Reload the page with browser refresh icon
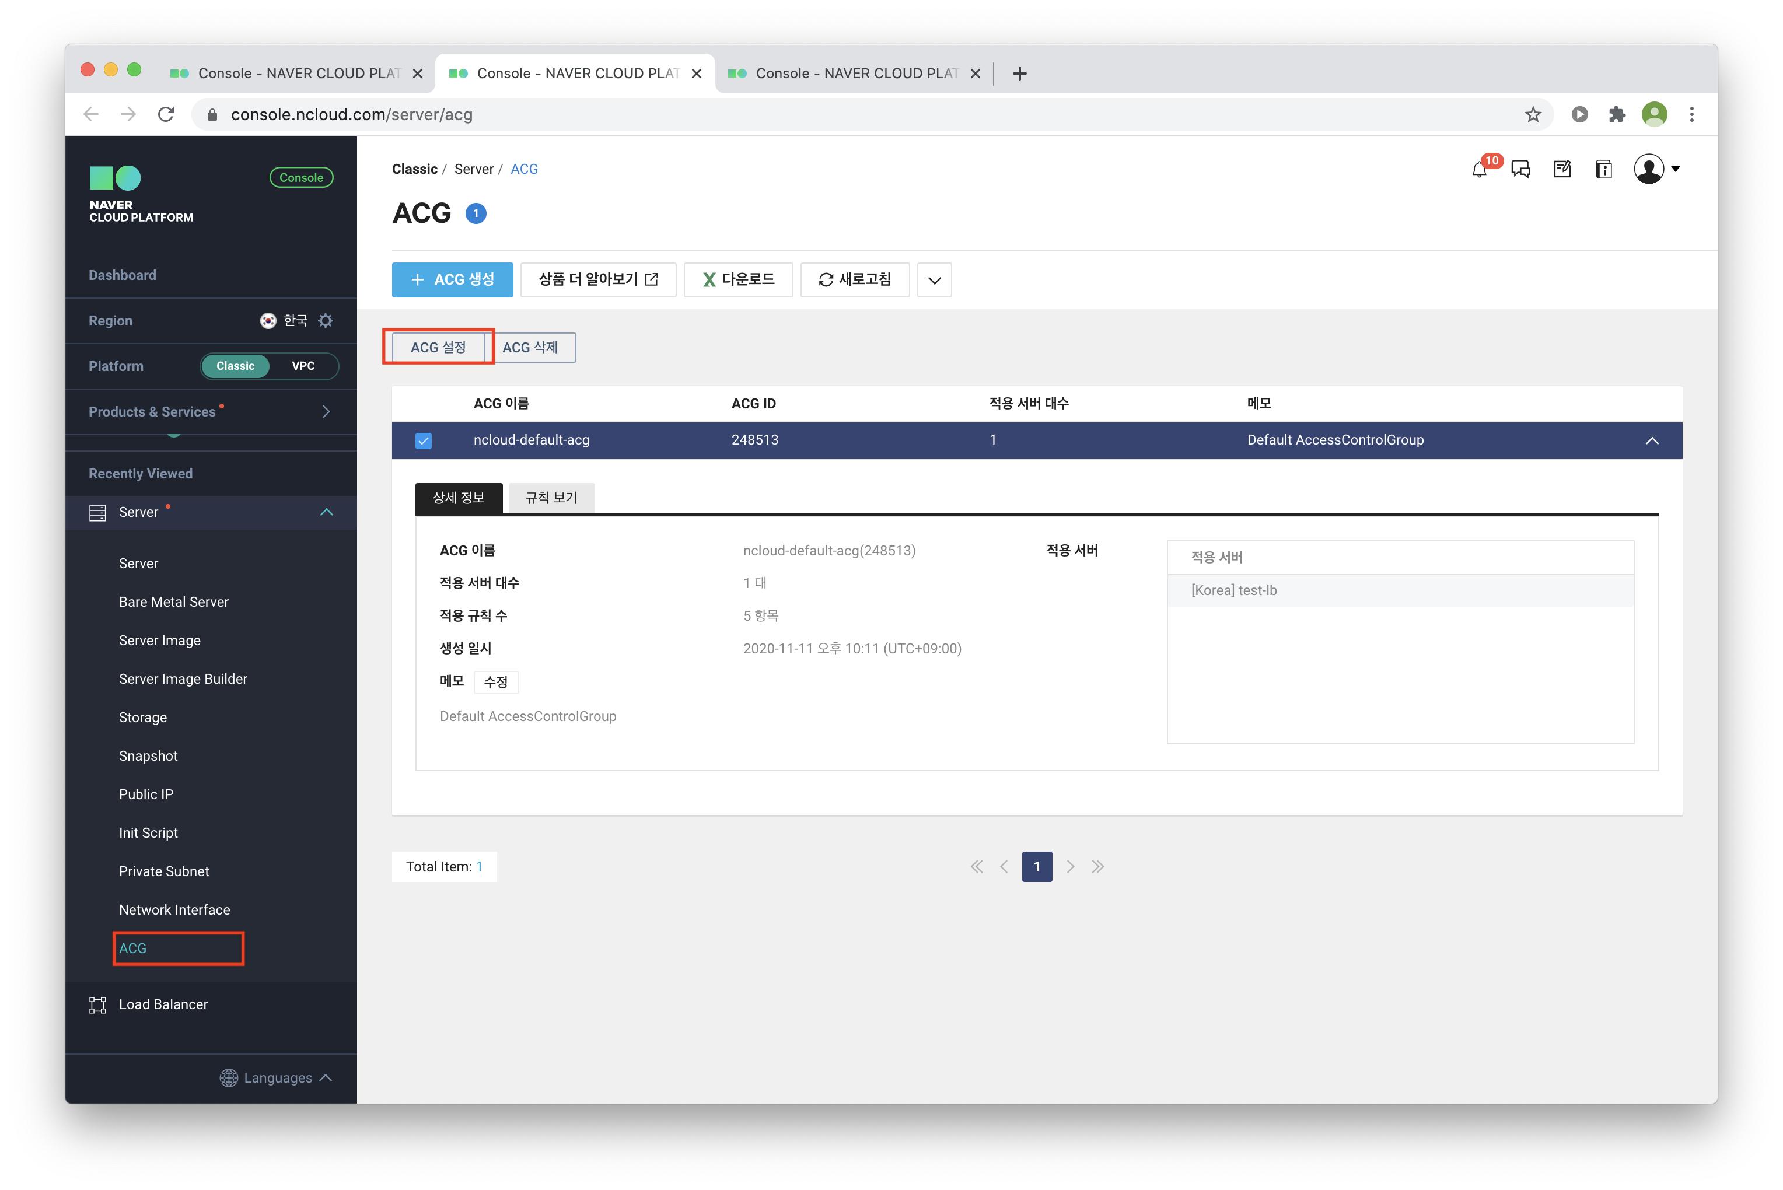1783x1190 pixels. point(166,114)
